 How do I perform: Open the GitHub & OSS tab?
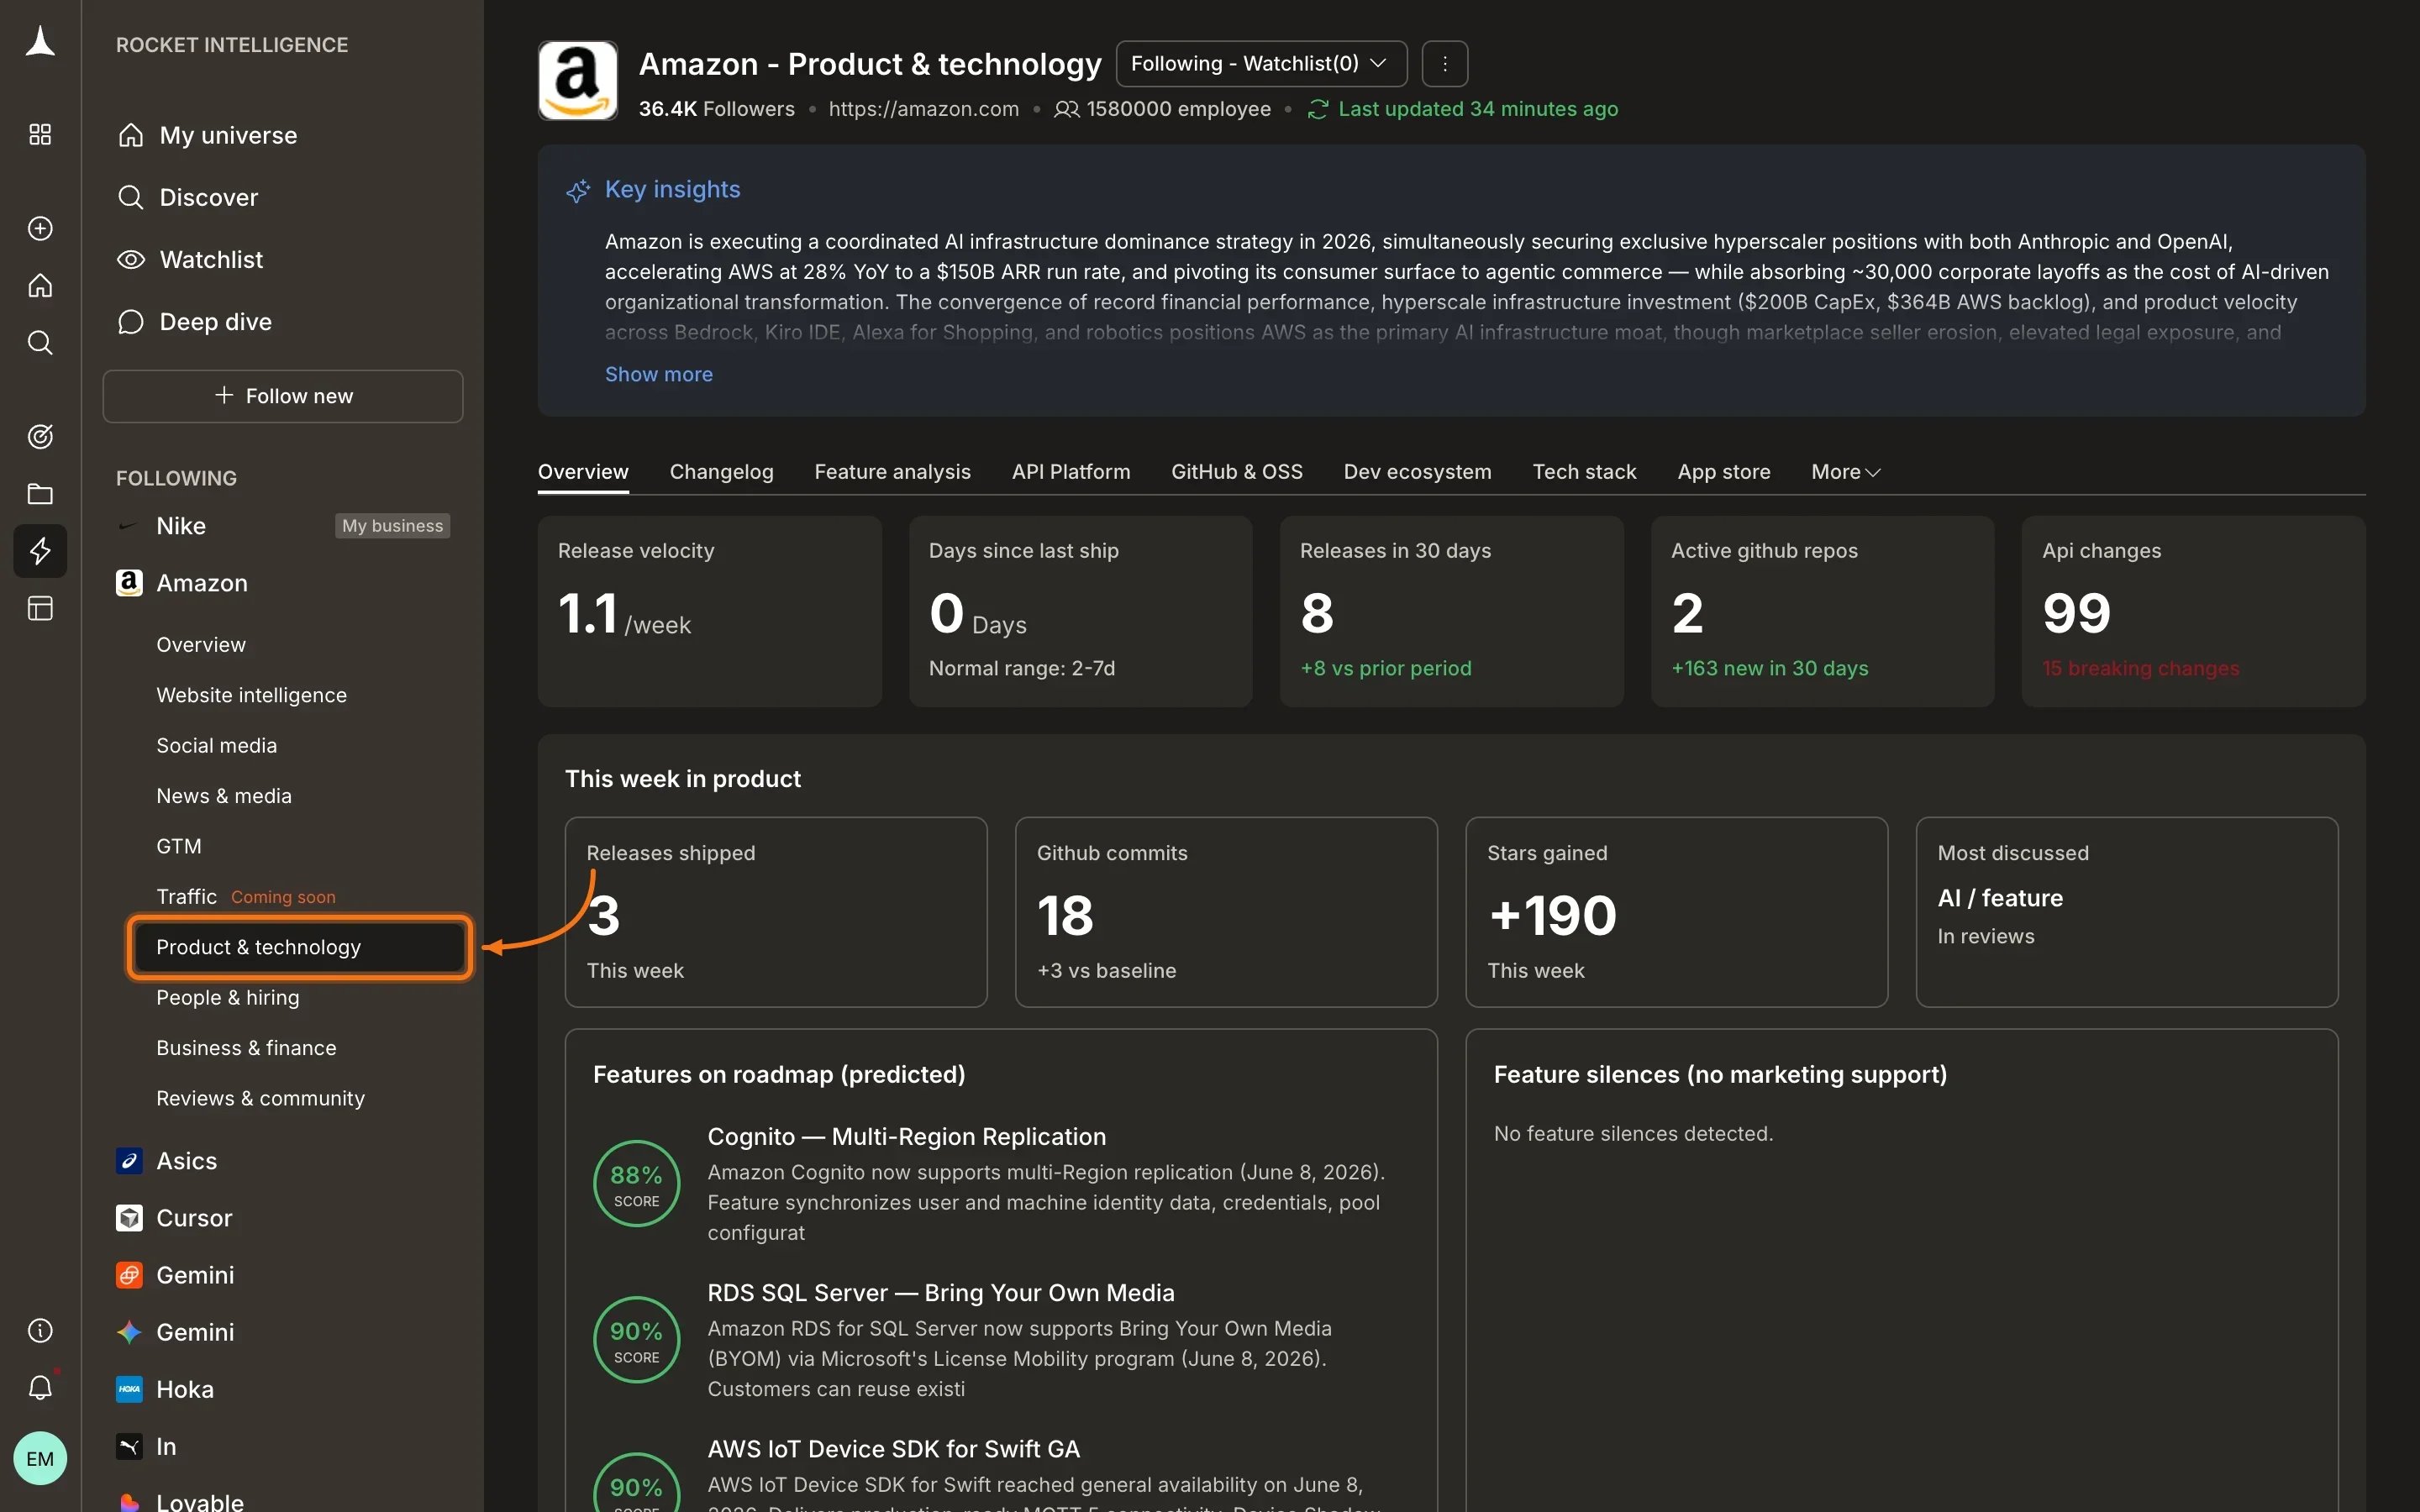pos(1237,472)
